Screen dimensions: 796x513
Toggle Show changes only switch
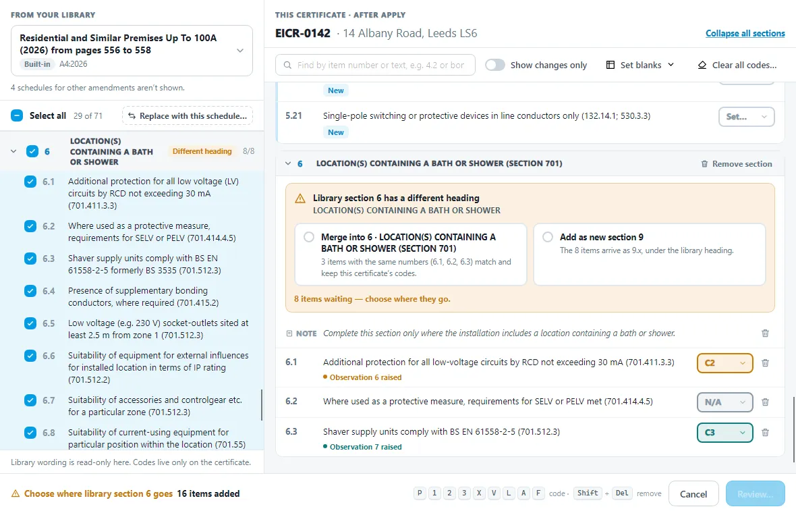(x=495, y=65)
